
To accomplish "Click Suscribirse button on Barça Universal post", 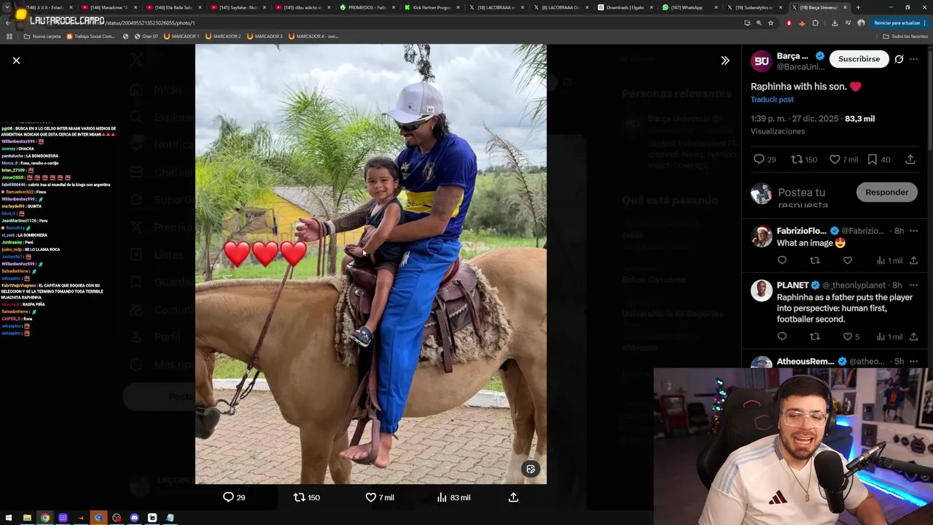I will 859,59.
